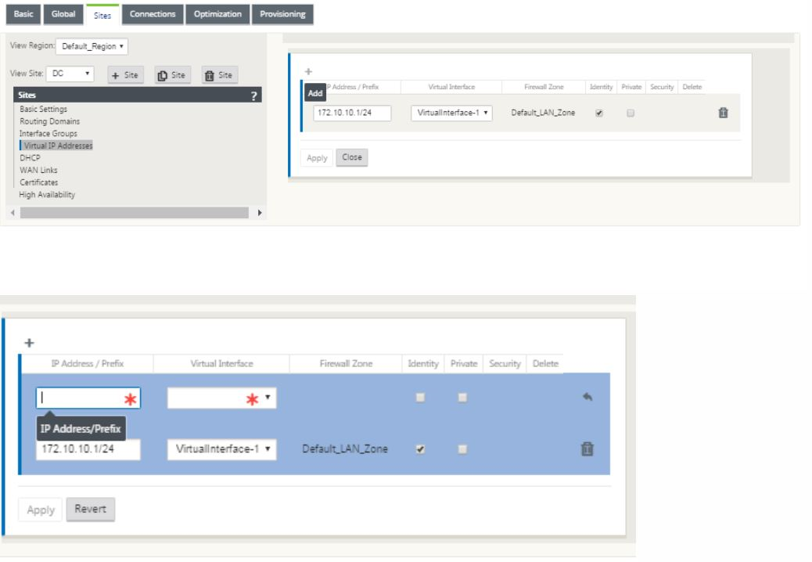The width and height of the screenshot is (812, 562).
Task: Click the 172.10.10.1/24 field in the upper panel
Action: click(x=352, y=113)
